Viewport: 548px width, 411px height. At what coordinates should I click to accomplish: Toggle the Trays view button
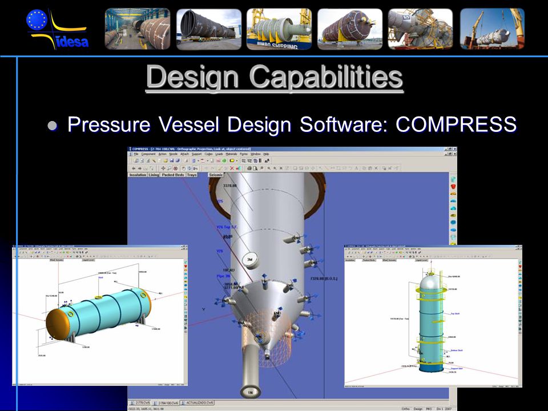point(192,175)
